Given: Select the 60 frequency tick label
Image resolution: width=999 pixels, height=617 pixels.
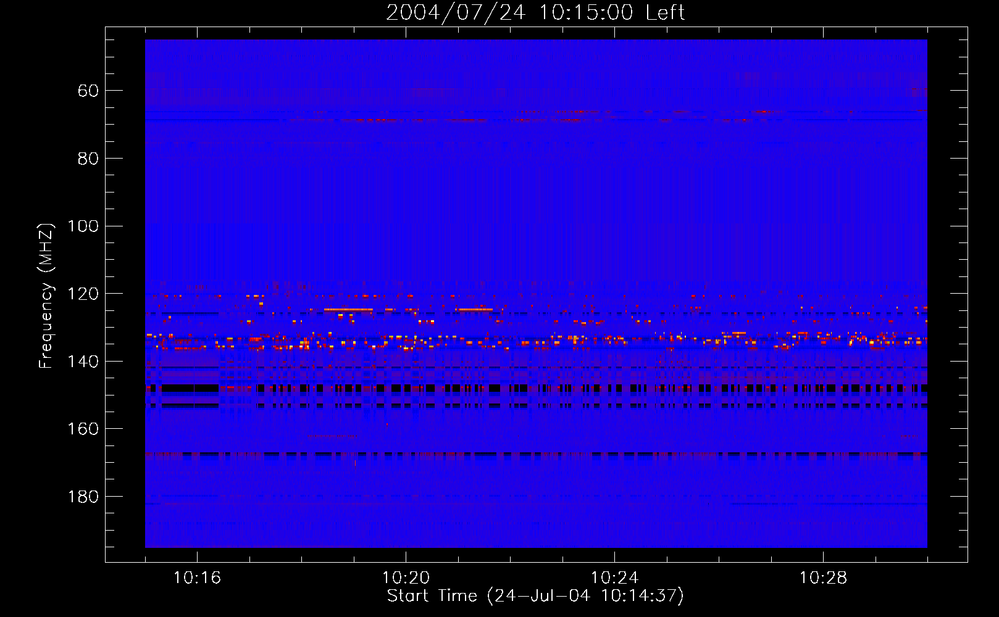Looking at the screenshot, I should (x=88, y=91).
